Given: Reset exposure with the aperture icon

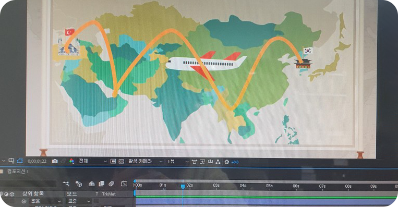Looking at the screenshot, I should [x=227, y=162].
